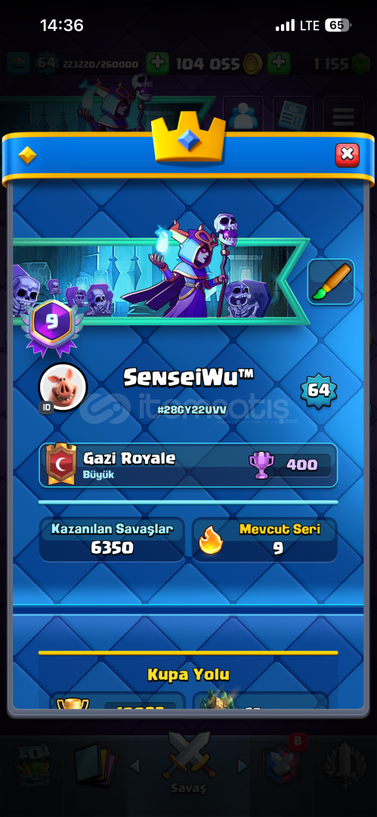Tap the clan trophy 400 icon
Image resolution: width=377 pixels, height=817 pixels.
(260, 464)
